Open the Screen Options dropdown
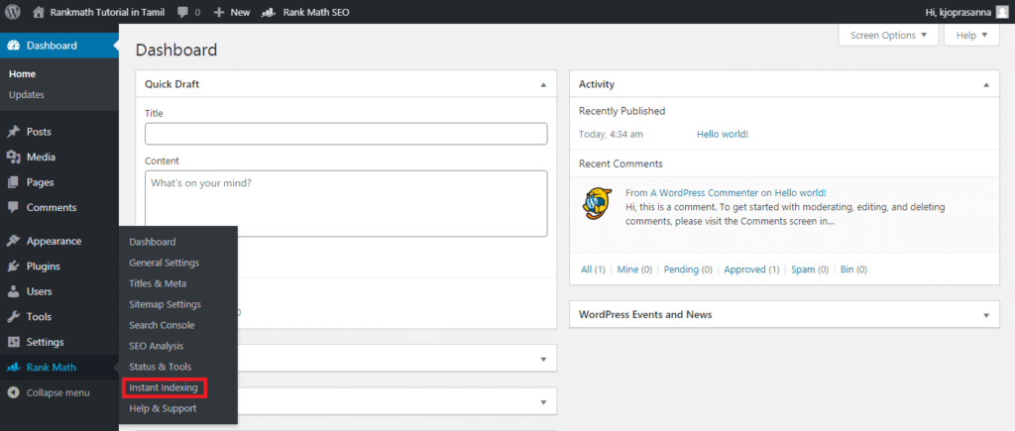Image resolution: width=1015 pixels, height=431 pixels. (888, 35)
